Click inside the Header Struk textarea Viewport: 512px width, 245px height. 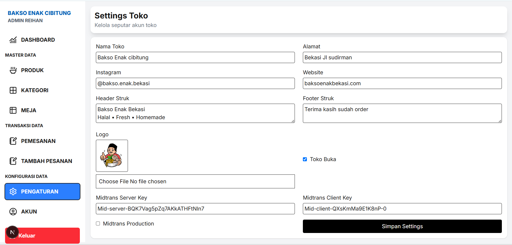tap(195, 113)
